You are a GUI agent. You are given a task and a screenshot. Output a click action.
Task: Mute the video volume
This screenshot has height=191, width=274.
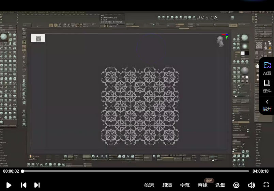(x=252, y=185)
